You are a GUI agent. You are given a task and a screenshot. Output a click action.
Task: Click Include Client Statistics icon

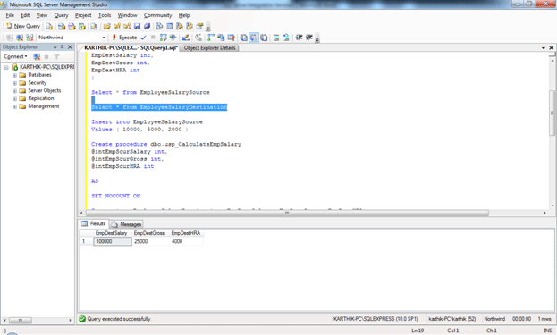pos(221,38)
